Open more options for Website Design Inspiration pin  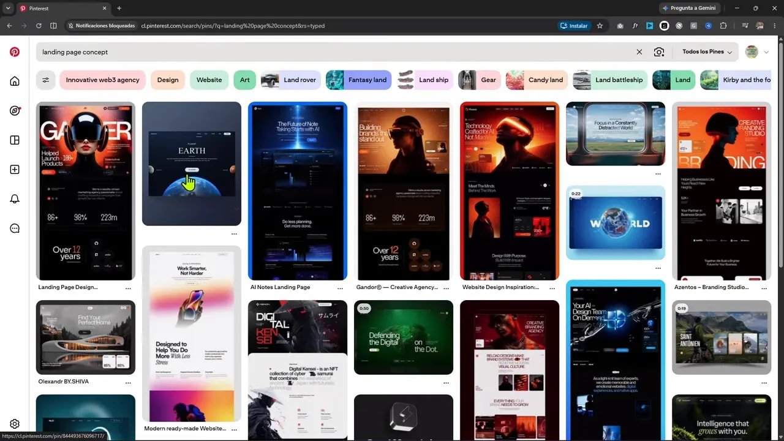pos(552,287)
